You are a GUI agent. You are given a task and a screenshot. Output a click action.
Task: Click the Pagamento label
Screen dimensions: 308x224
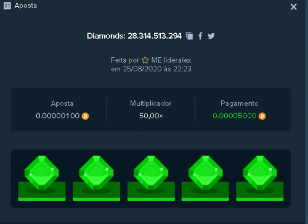(x=240, y=103)
